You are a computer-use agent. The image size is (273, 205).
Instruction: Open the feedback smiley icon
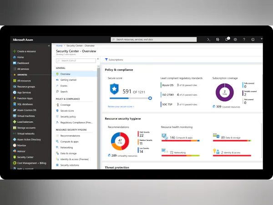click(253, 40)
